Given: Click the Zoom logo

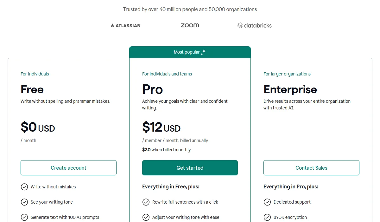Looking at the screenshot, I should (190, 25).
